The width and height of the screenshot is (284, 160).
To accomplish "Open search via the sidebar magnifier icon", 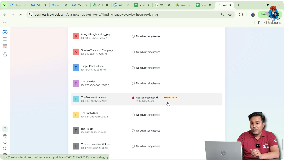I will click(5, 149).
